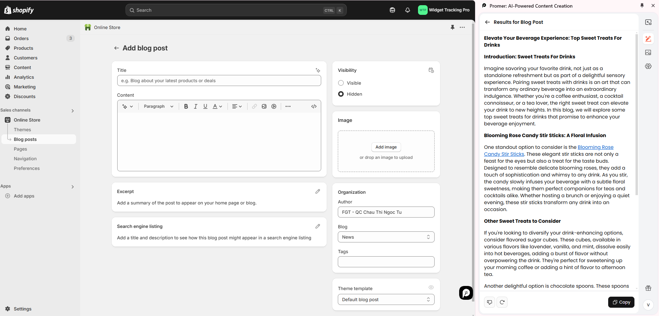Image resolution: width=659 pixels, height=316 pixels.
Task: Switch the editor to HTML view
Action: point(314,106)
